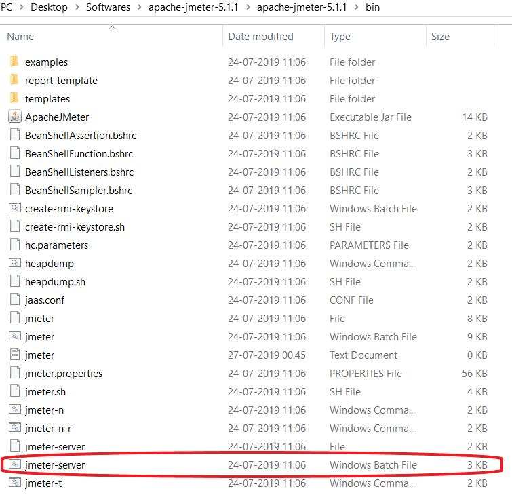Select the jmeter.properties file name
Image resolution: width=512 pixels, height=495 pixels.
tap(64, 373)
